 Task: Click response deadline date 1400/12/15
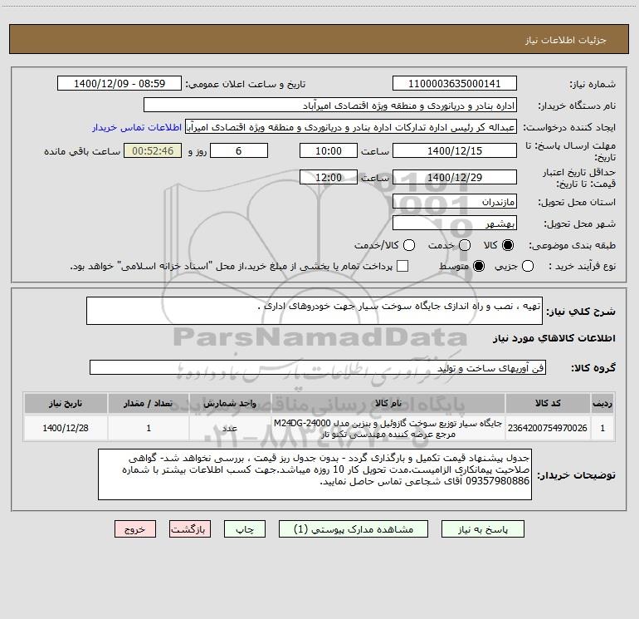pyautogui.click(x=455, y=150)
